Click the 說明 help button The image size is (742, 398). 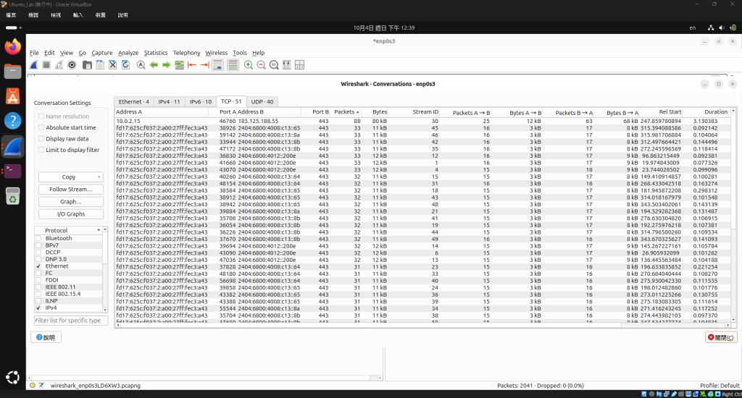coord(46,337)
